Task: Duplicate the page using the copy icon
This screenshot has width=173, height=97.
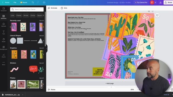Action: click(149, 11)
